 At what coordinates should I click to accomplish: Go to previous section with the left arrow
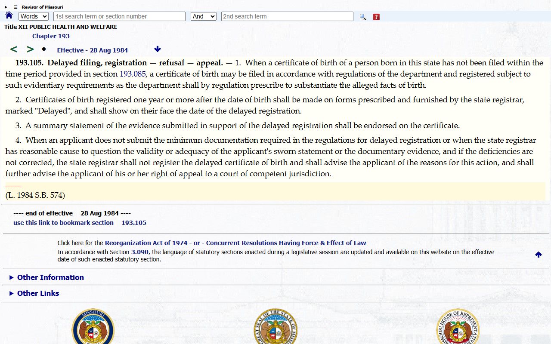click(14, 49)
